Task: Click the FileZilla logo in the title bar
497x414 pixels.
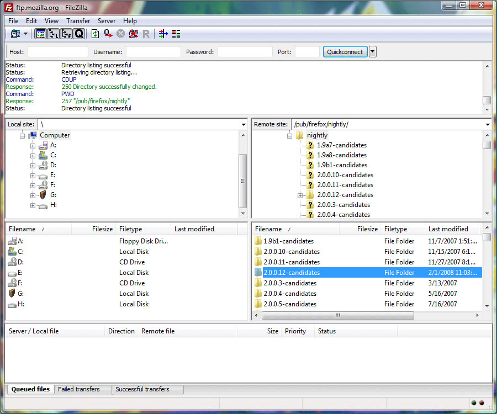Action: pos(9,8)
